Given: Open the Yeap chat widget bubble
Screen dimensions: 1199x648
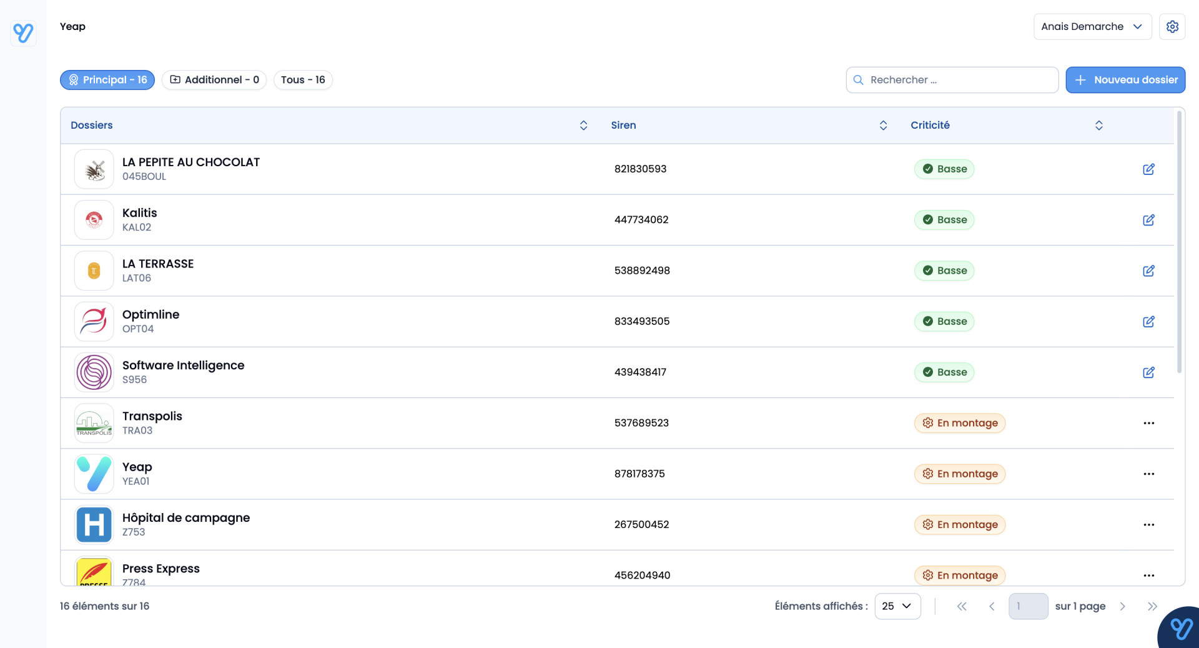Looking at the screenshot, I should [1180, 628].
